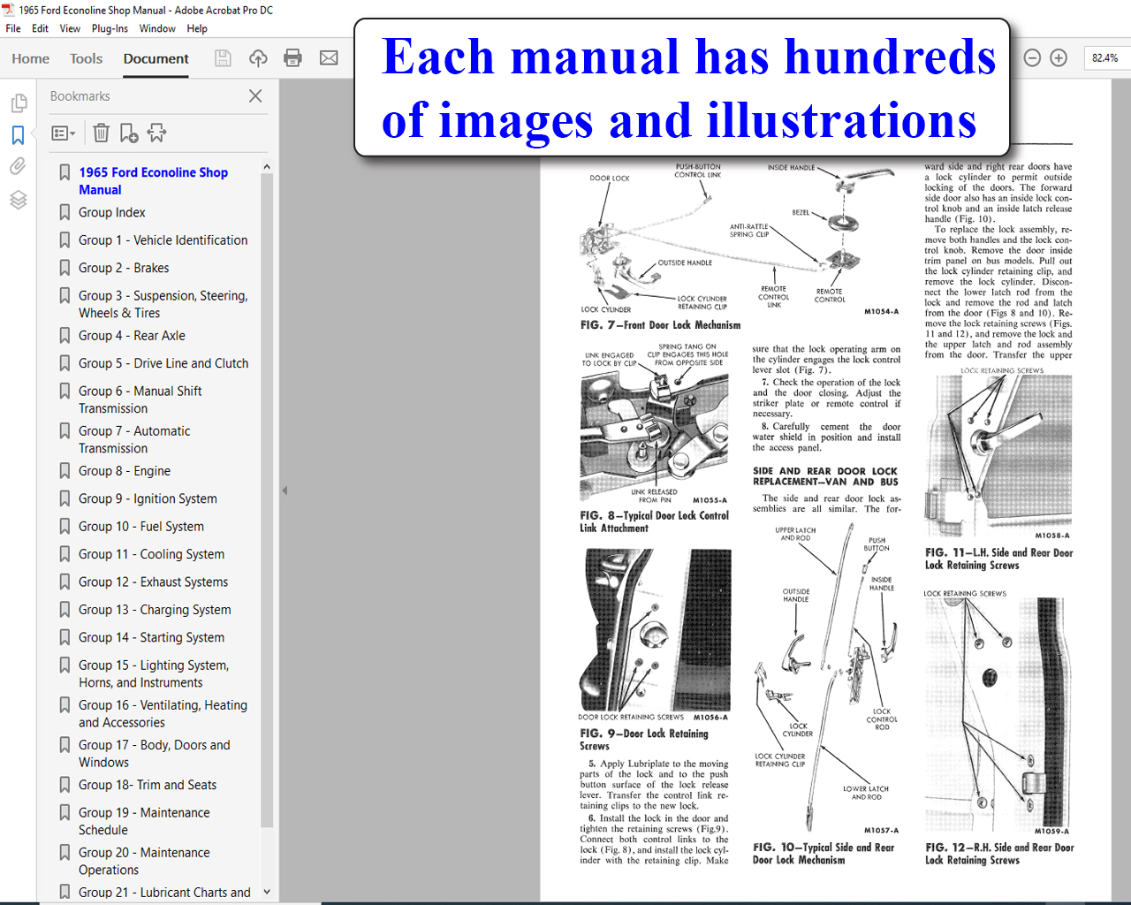
Task: Open bookmarks options dropdown menu
Action: [x=64, y=133]
